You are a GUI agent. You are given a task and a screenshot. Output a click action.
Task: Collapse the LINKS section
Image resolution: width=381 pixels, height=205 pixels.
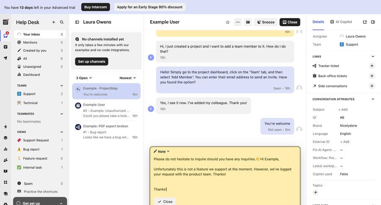click(373, 56)
